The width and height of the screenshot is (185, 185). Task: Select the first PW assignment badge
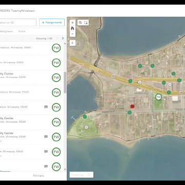[56, 48]
